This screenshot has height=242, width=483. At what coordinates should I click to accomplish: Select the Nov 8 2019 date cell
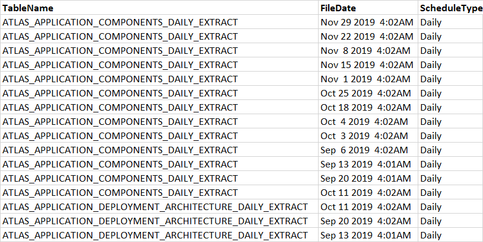[365, 51]
